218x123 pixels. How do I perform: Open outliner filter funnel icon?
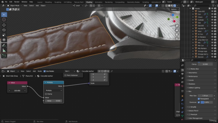[x=213, y=5]
